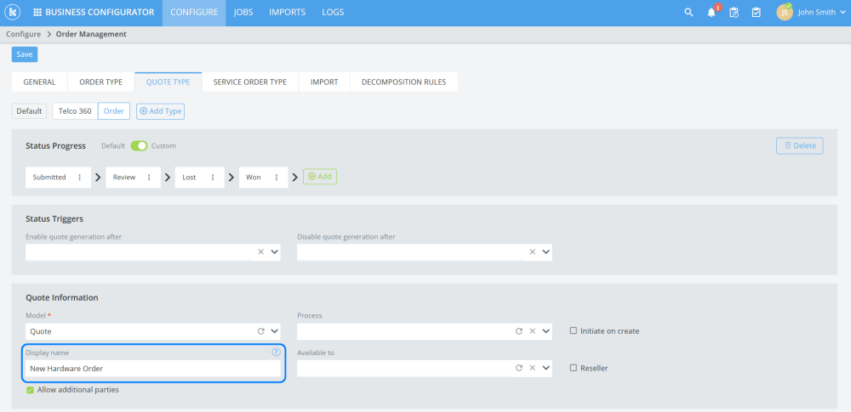The image size is (851, 412).
Task: Refresh the Process field options
Action: point(519,331)
